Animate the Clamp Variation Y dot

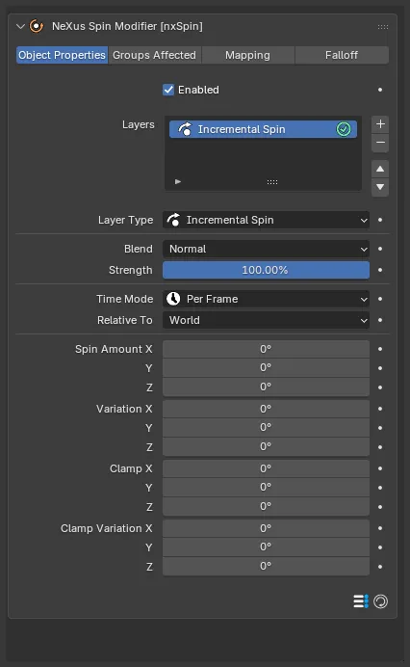pyautogui.click(x=380, y=547)
